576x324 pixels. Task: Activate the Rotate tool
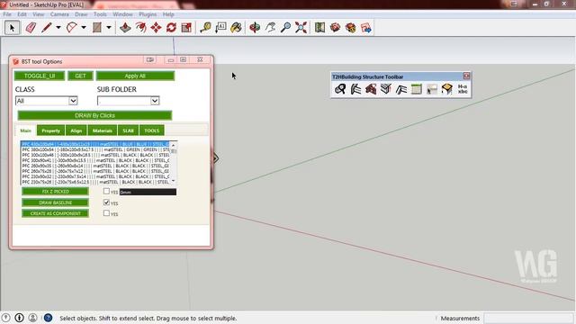tap(171, 28)
